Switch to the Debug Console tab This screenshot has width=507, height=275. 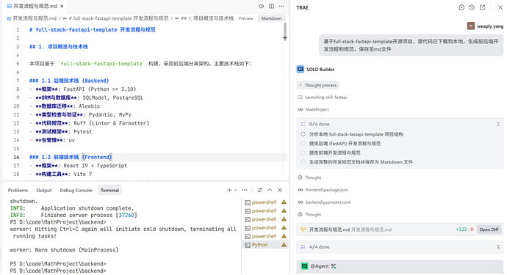(x=76, y=191)
